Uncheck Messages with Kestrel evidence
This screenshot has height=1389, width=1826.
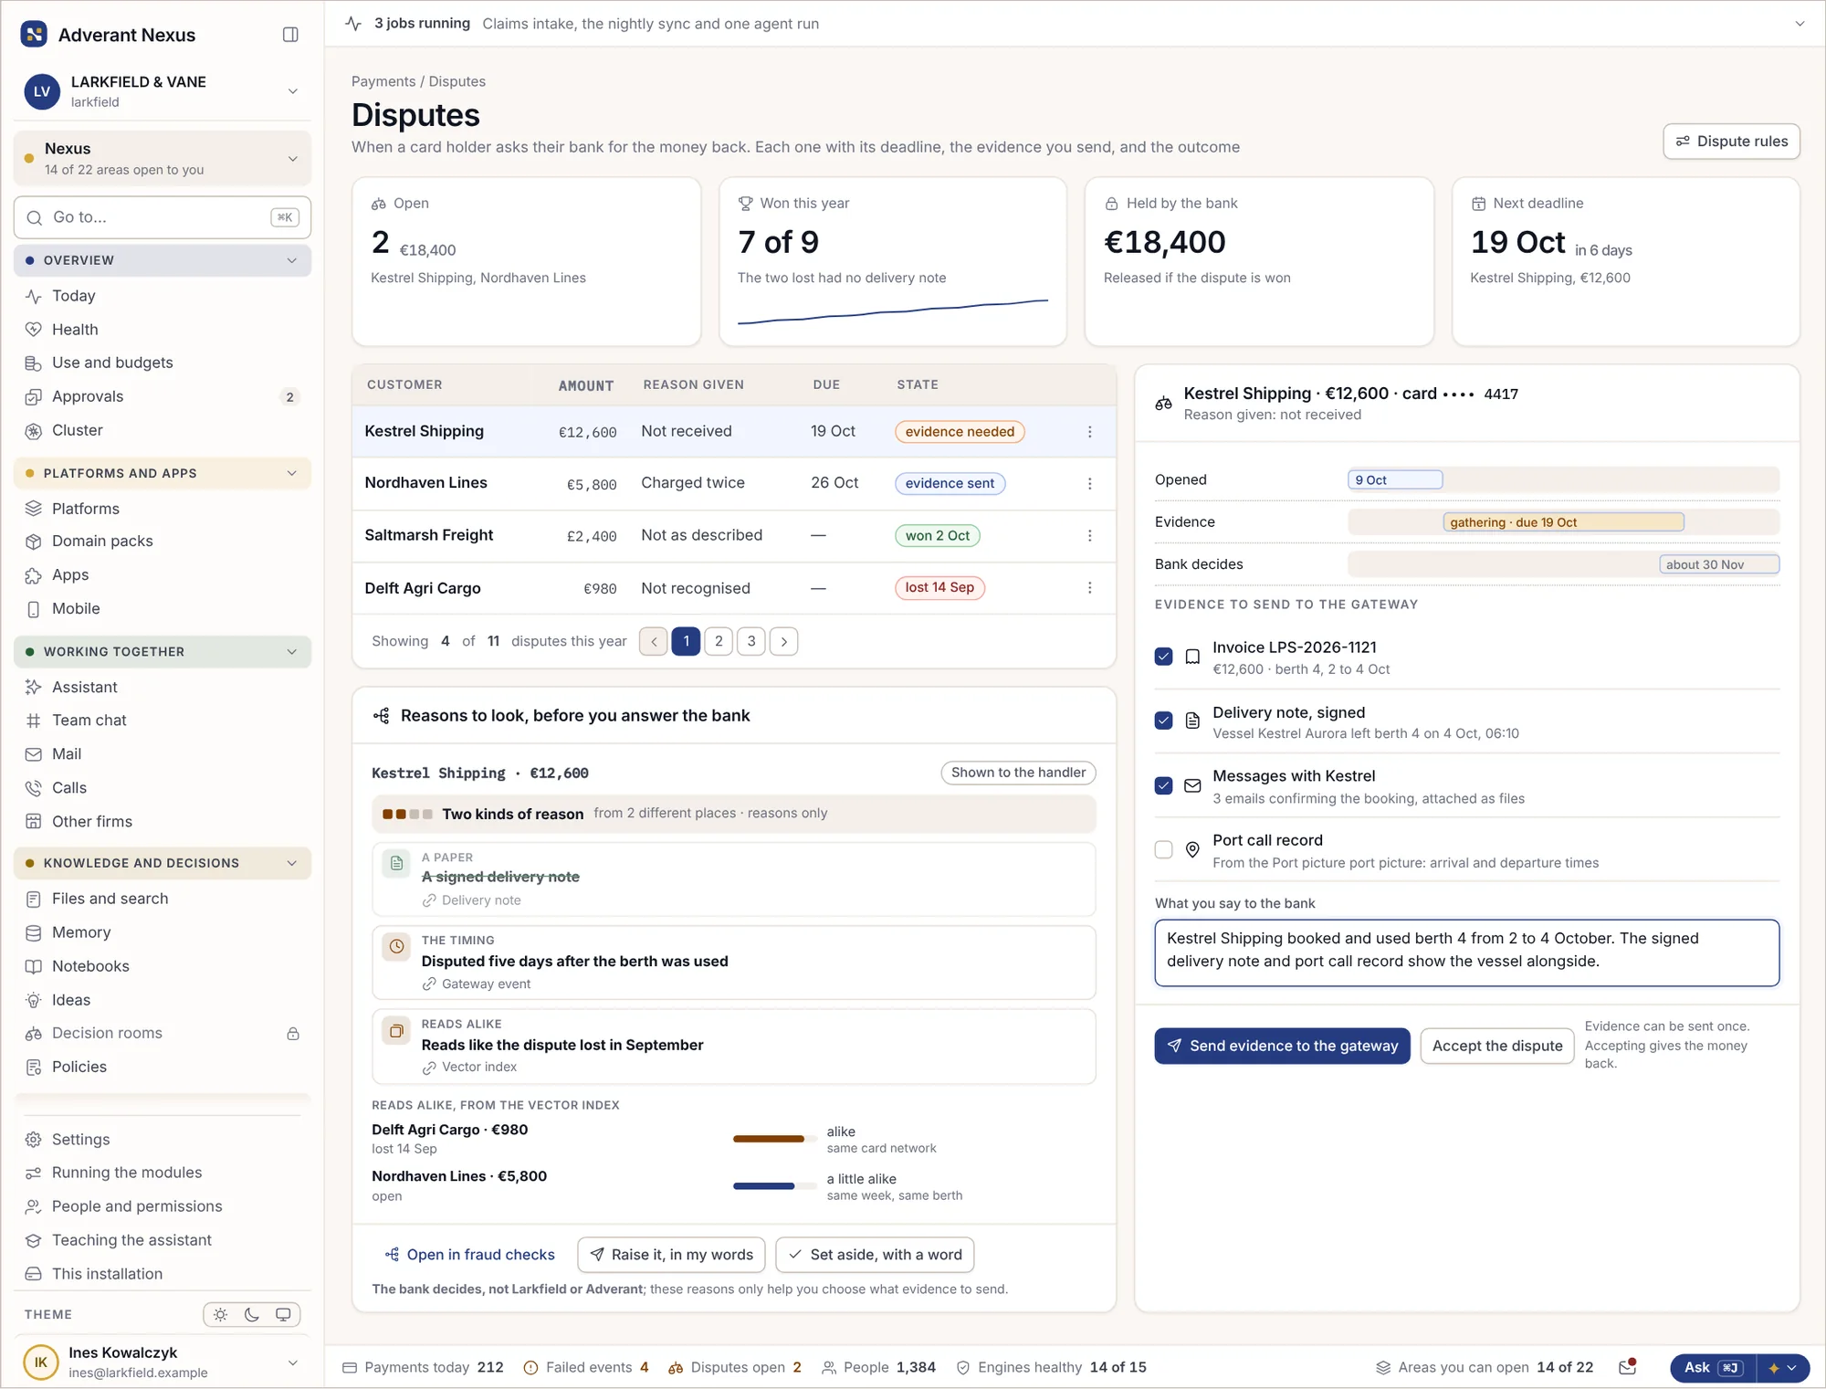coord(1163,785)
